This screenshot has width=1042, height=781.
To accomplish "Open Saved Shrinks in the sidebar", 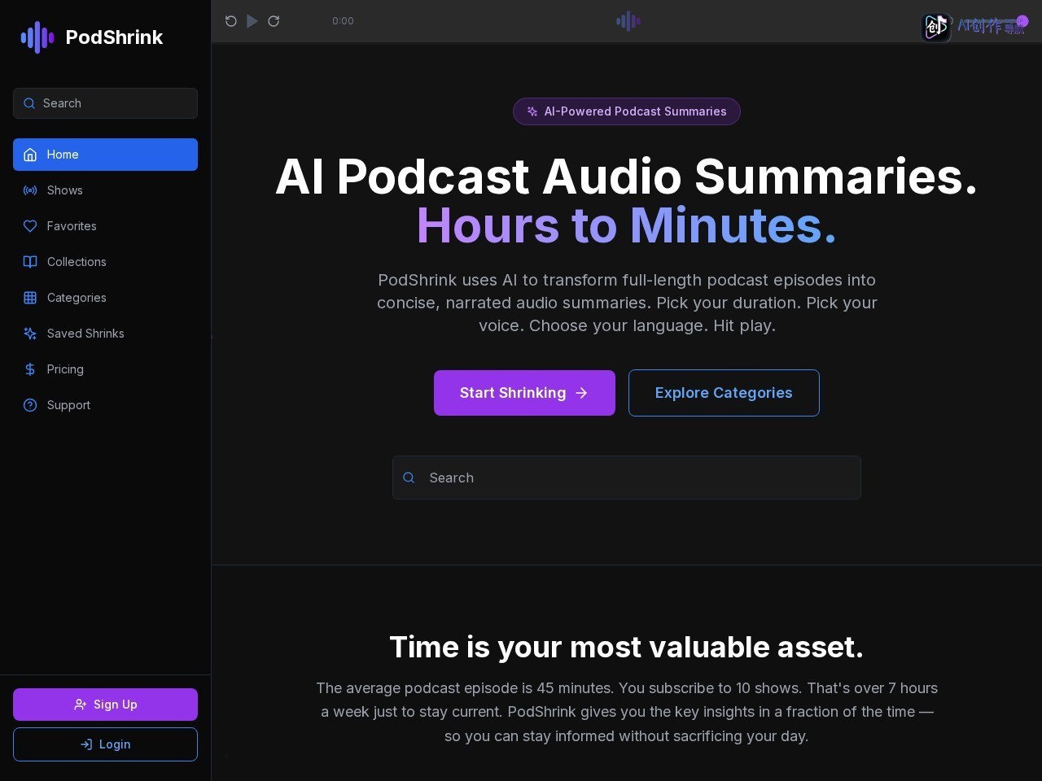I will (x=105, y=334).
